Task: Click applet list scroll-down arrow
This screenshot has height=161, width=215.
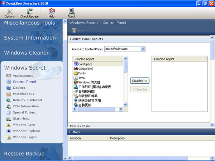Action: [x=125, y=105]
